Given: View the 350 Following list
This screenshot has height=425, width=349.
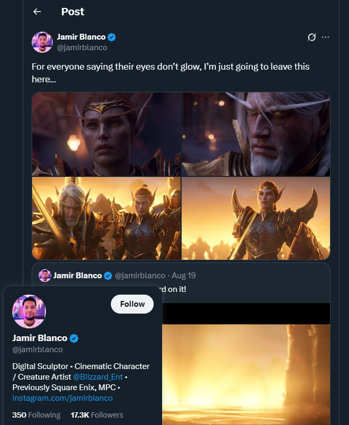Looking at the screenshot, I should (x=36, y=415).
